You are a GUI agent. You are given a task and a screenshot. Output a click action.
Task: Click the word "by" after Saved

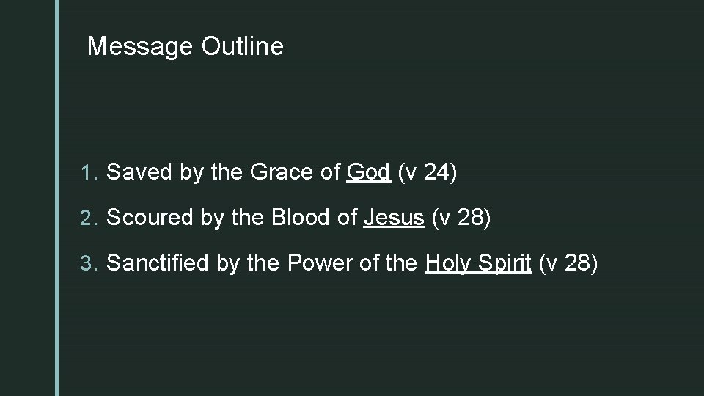192,174
